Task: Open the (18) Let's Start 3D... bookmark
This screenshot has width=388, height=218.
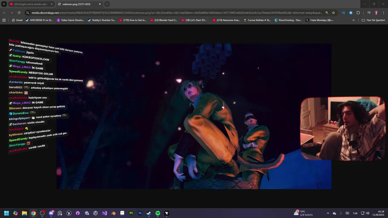Action: tap(195, 20)
